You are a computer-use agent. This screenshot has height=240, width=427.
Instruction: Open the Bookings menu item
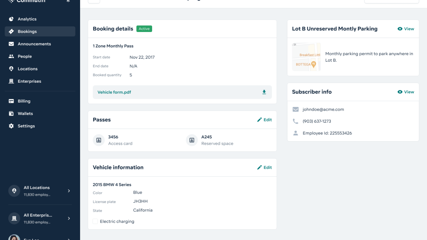(27, 32)
